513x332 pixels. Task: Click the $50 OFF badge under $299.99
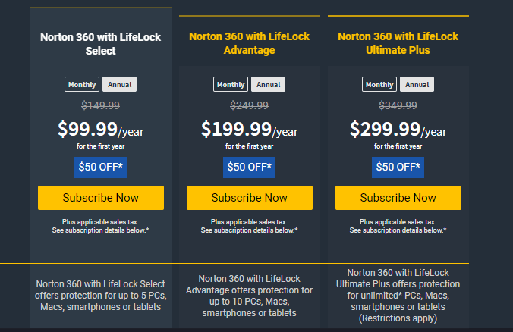click(398, 167)
